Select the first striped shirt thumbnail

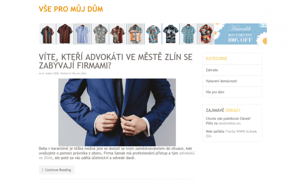point(47,34)
